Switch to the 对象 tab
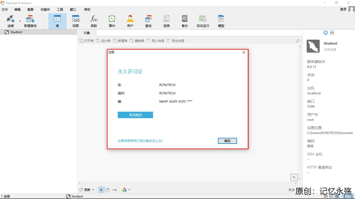 click(87, 33)
